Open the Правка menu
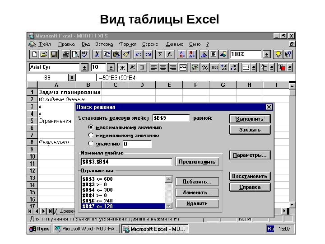 (x=66, y=44)
